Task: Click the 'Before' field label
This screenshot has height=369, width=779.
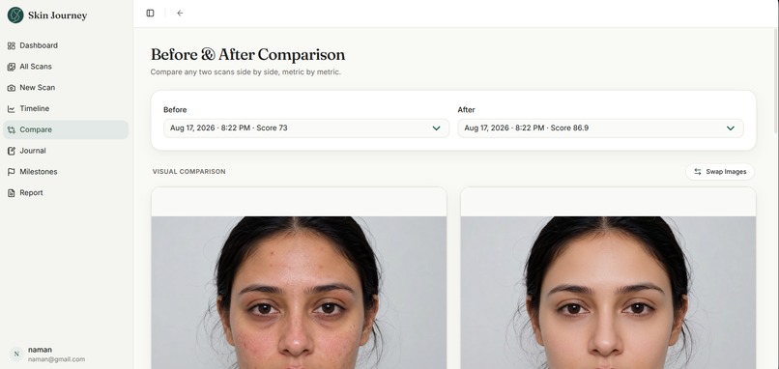Action: tap(175, 110)
